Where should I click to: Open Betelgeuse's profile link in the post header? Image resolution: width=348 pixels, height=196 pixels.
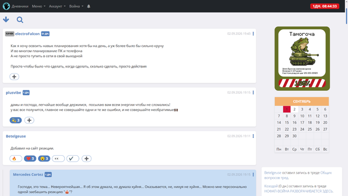pyautogui.click(x=16, y=136)
